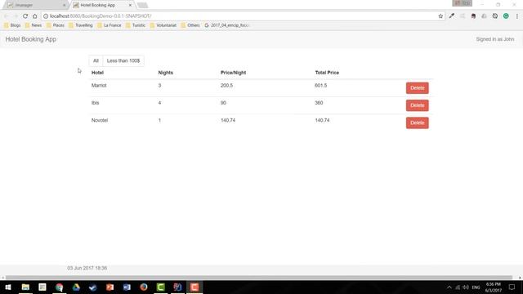Open the Windows Action Center notifications
The height and width of the screenshot is (294, 523).
512,287
